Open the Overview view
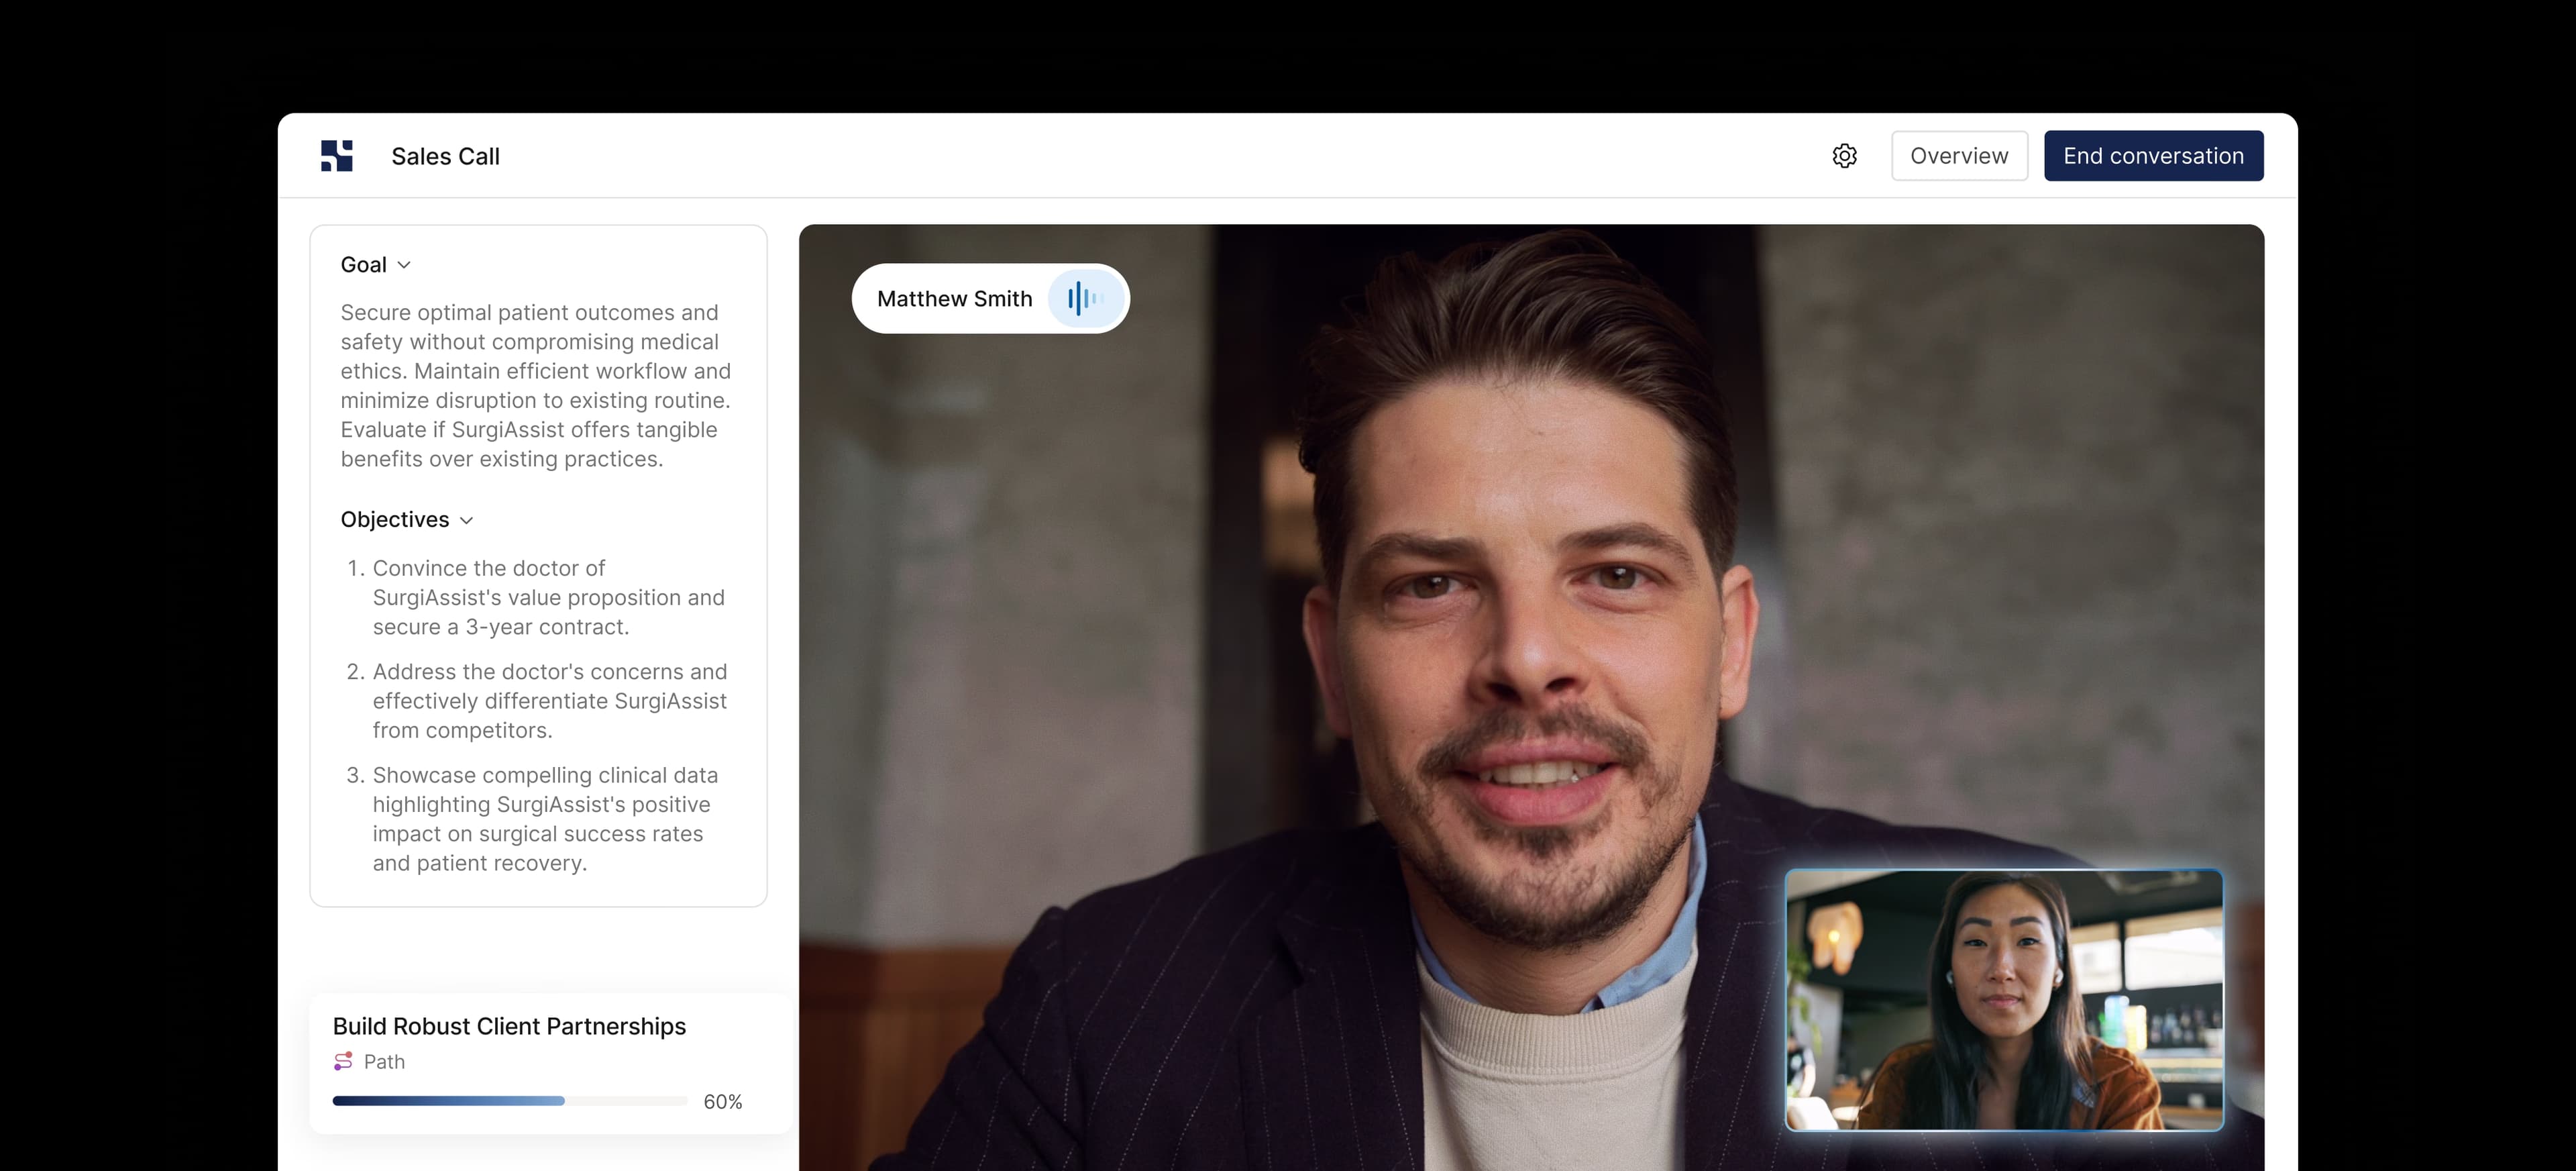The width and height of the screenshot is (2576, 1171). [1958, 156]
